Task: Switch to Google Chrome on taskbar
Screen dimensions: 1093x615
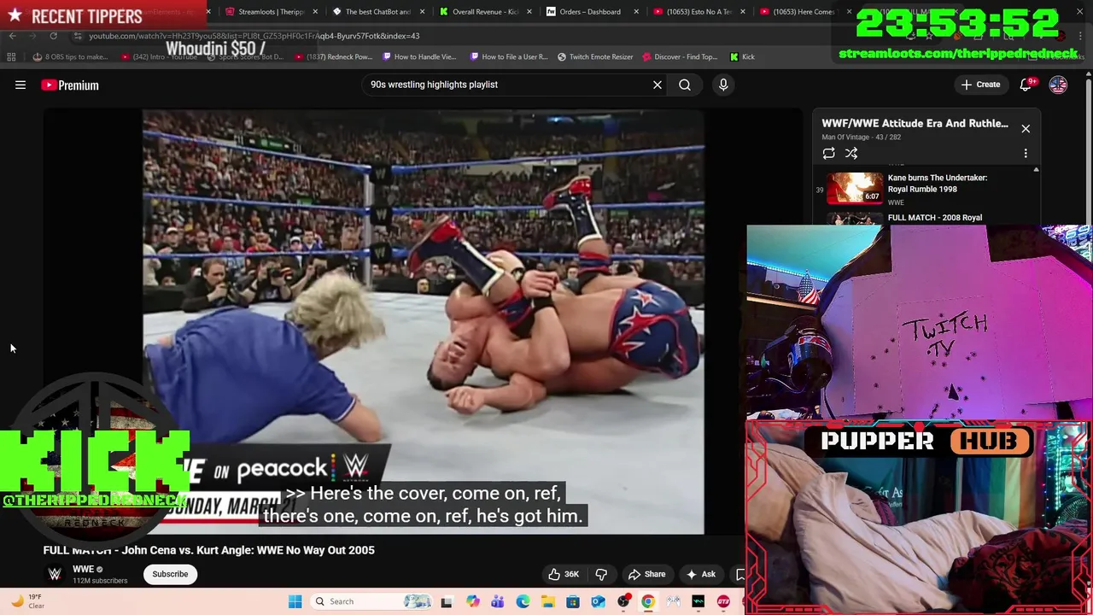Action: pyautogui.click(x=648, y=601)
